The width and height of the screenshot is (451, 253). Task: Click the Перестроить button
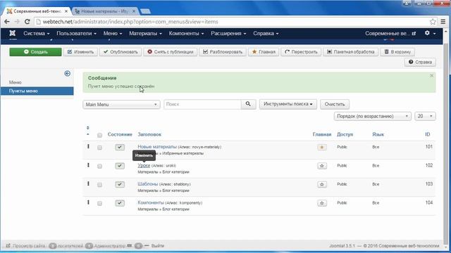point(301,52)
